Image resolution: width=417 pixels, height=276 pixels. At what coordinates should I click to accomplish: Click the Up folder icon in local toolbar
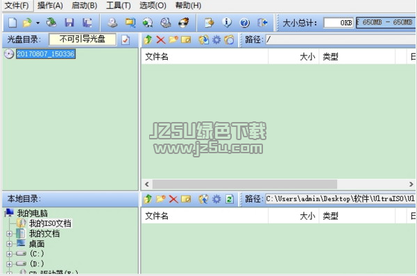(148, 199)
